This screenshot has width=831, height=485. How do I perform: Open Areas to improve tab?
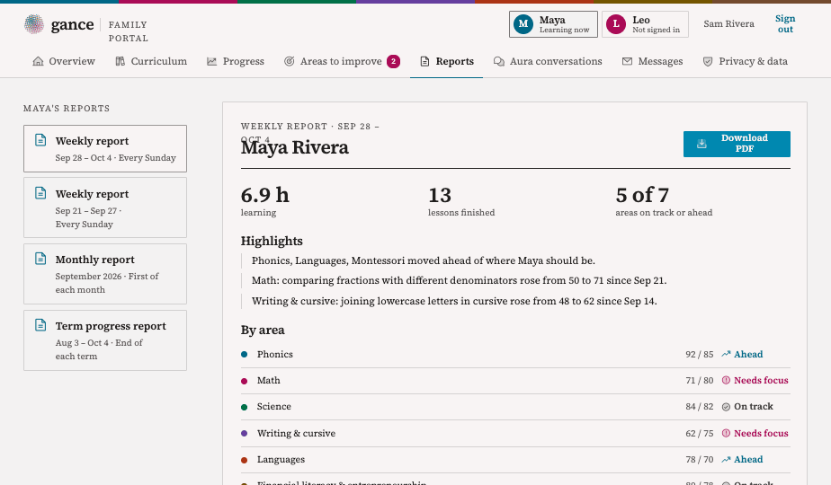point(342,61)
